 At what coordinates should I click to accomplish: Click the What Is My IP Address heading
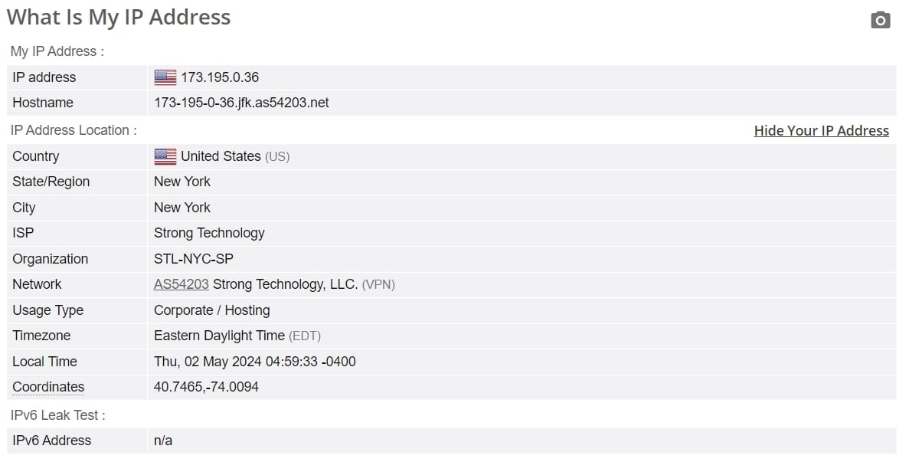(119, 18)
